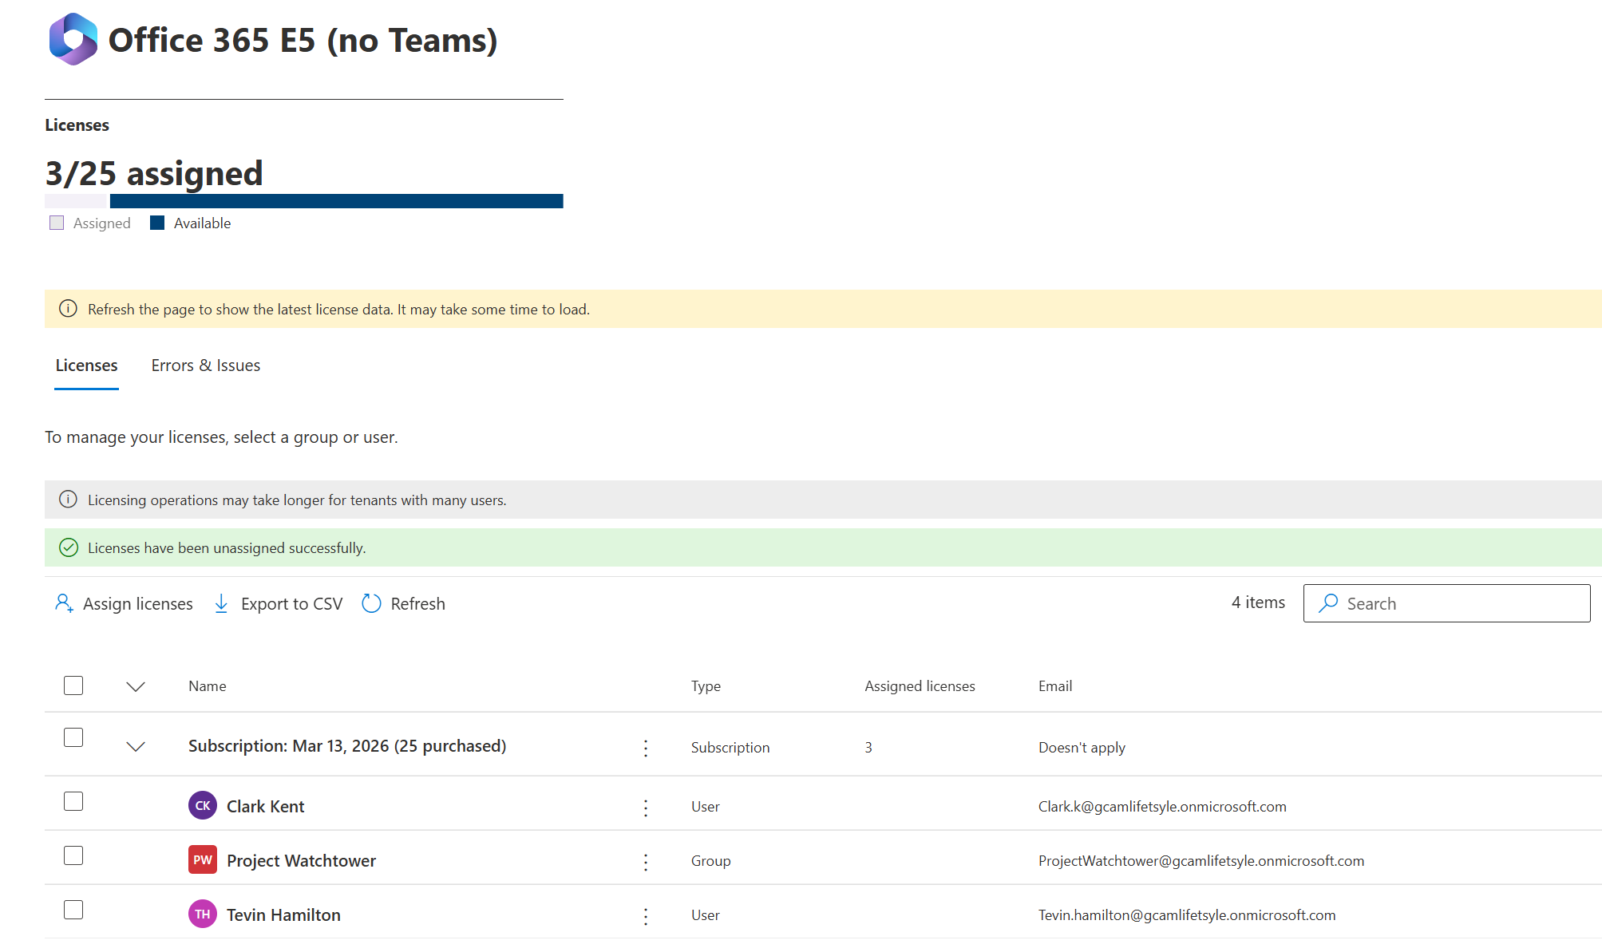1602x952 pixels.
Task: Toggle the chevron in the table header
Action: click(x=136, y=686)
